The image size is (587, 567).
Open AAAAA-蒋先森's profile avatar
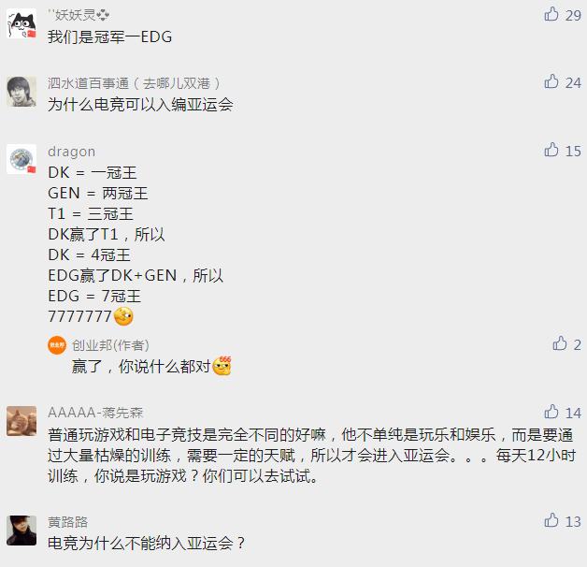click(21, 421)
